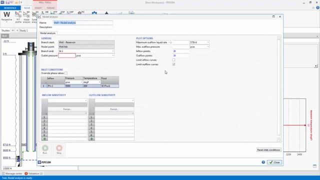Select the 5000 pressure cell

(x=73, y=86)
